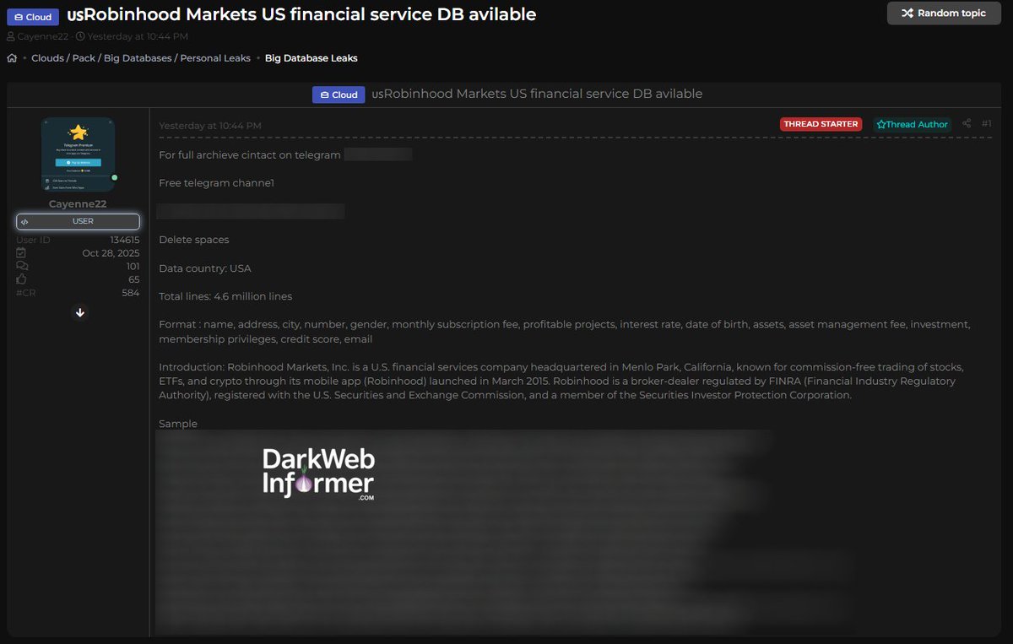
Task: Click post timestamp Yesterday at 10:44 PM
Action: coord(210,126)
